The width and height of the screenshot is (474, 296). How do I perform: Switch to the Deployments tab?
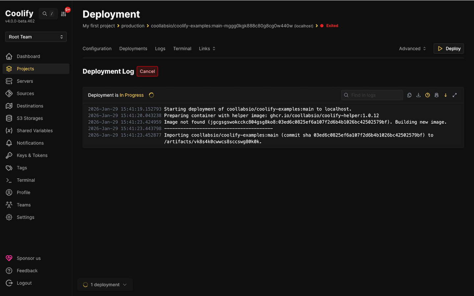133,48
